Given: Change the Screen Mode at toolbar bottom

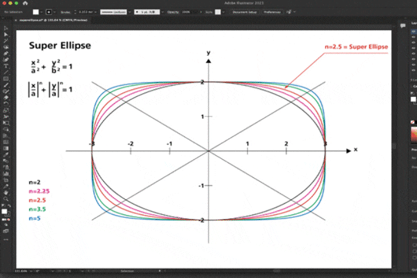Looking at the screenshot, I should (6, 231).
